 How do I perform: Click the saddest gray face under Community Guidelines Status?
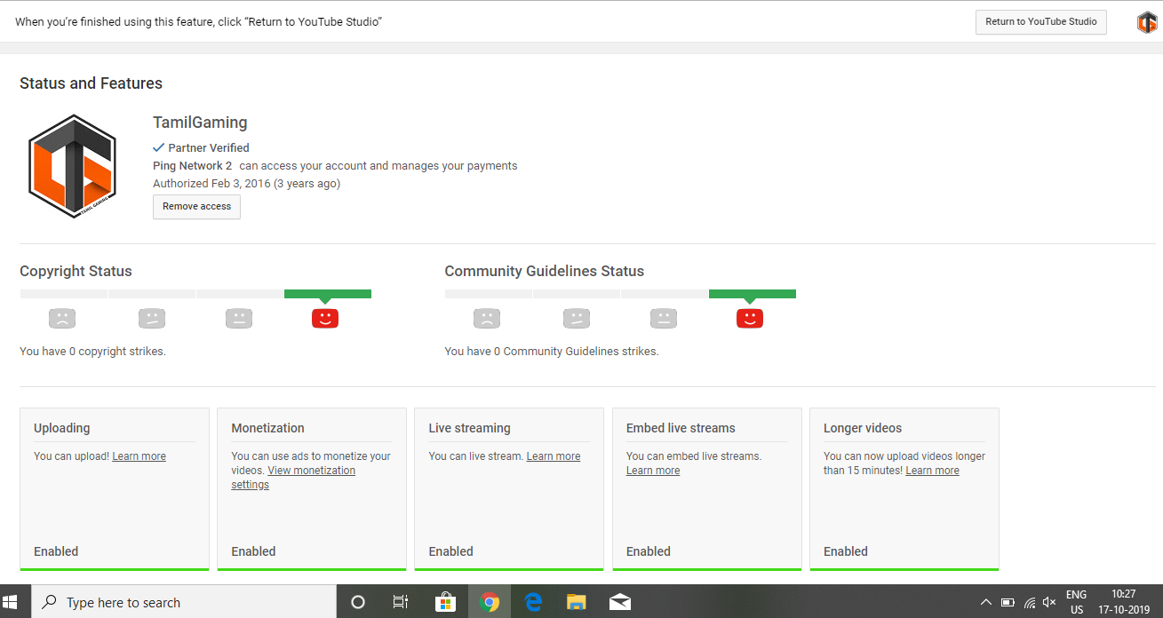(x=487, y=317)
